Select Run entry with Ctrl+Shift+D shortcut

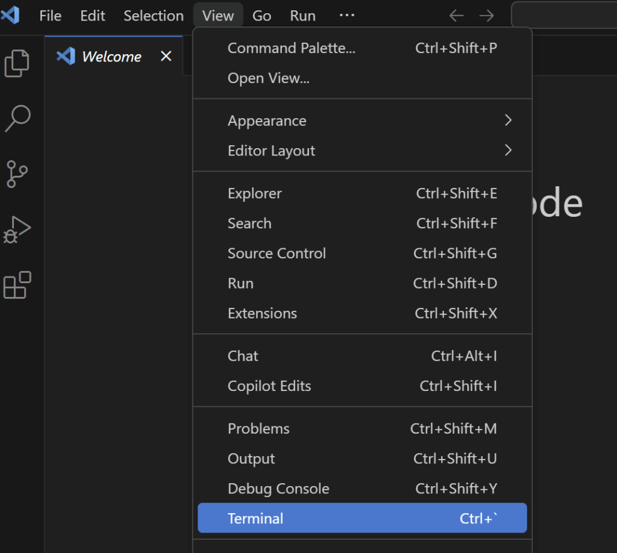tap(362, 283)
